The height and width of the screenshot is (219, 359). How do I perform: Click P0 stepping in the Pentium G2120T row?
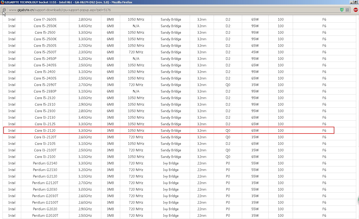(x=228, y=183)
